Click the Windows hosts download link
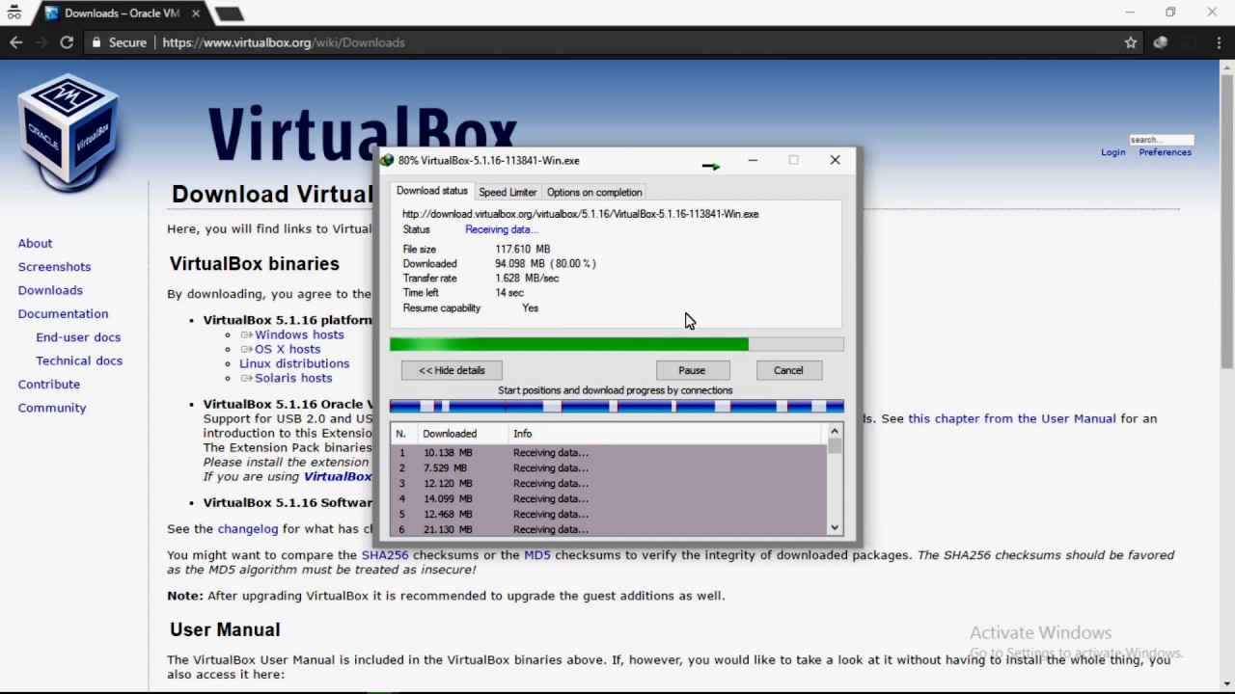Screen dimensions: 1235x694 [x=299, y=334]
